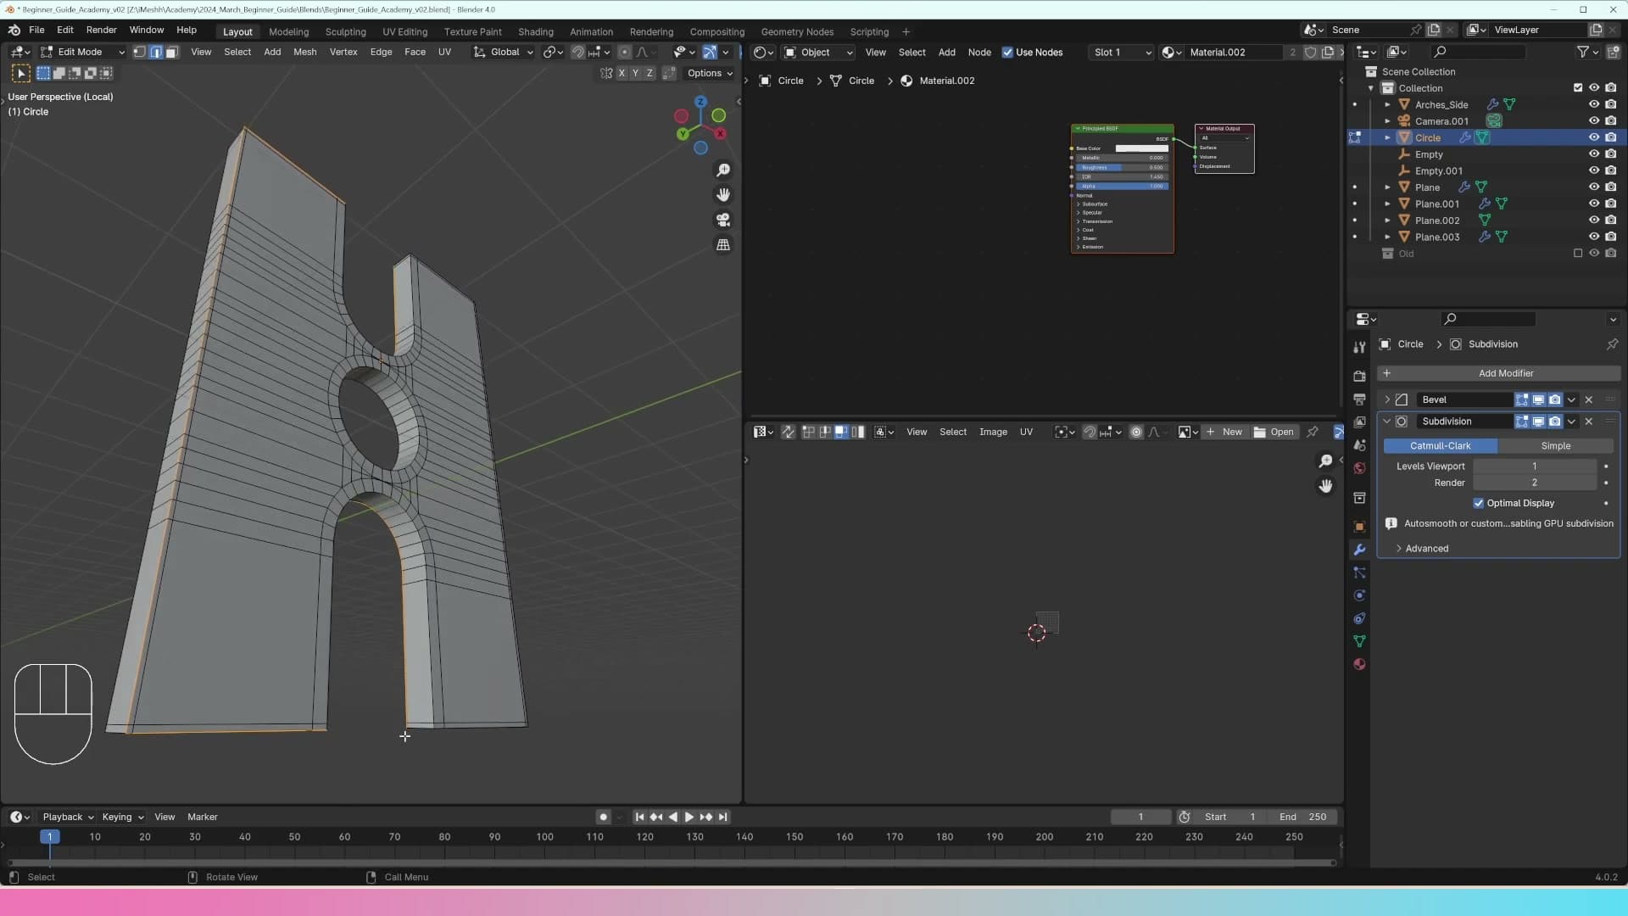
Task: Click the timeline play button
Action: (x=689, y=818)
